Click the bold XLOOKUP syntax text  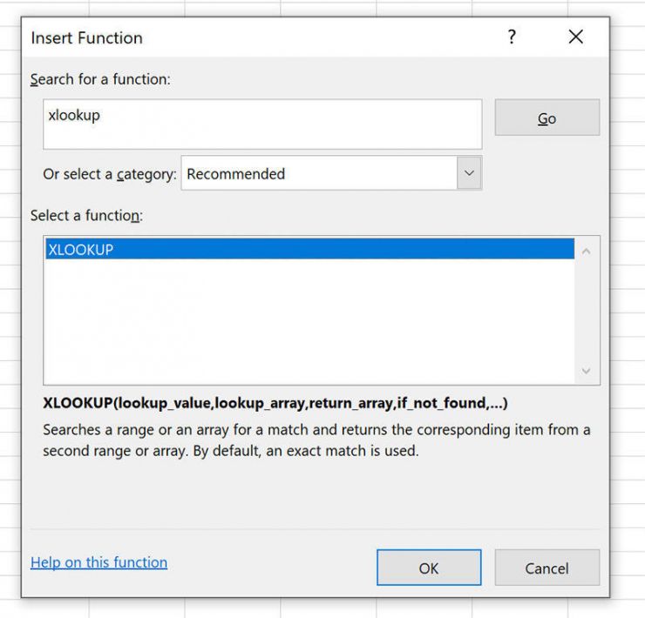275,404
